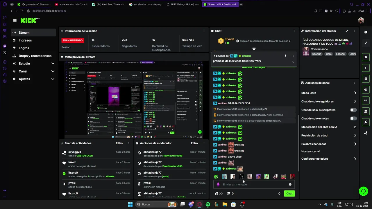This screenshot has width=372, height=209.
Task: Click jvrssj link in moderator actions
Action: [165, 176]
